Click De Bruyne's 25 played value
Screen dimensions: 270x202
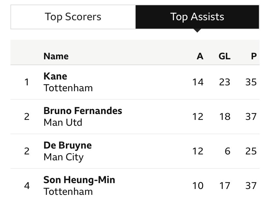(251, 151)
